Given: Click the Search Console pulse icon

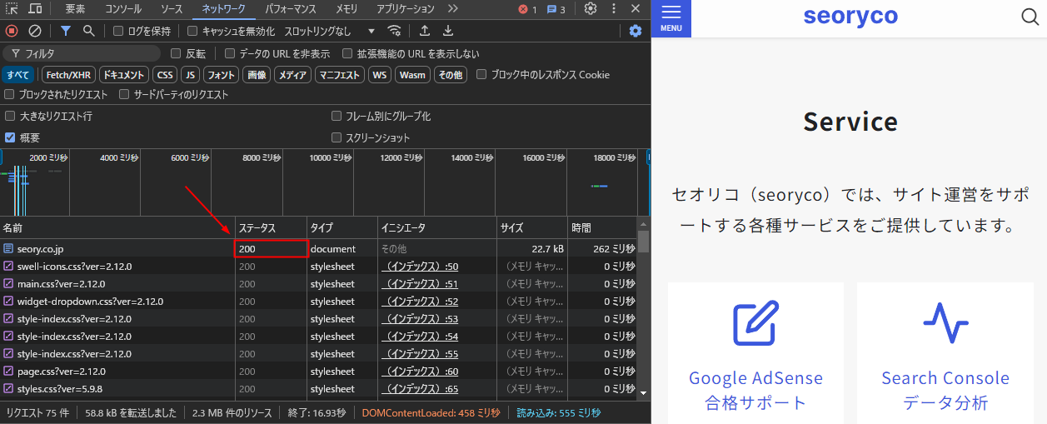Looking at the screenshot, I should tap(945, 323).
